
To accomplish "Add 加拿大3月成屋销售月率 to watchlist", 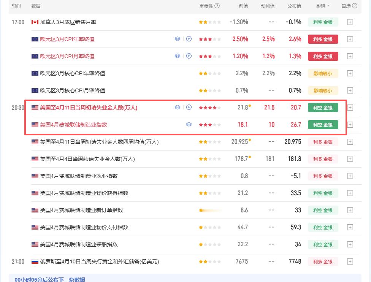I will coord(350,22).
